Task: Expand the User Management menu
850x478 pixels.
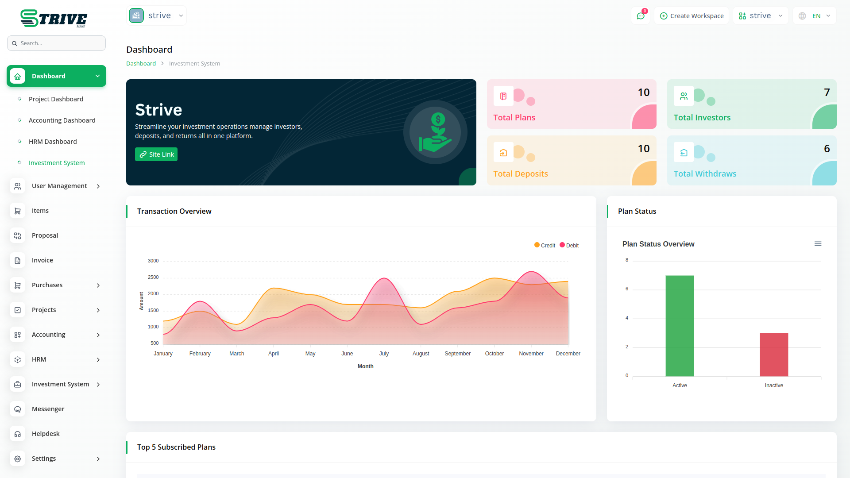Action: (59, 186)
